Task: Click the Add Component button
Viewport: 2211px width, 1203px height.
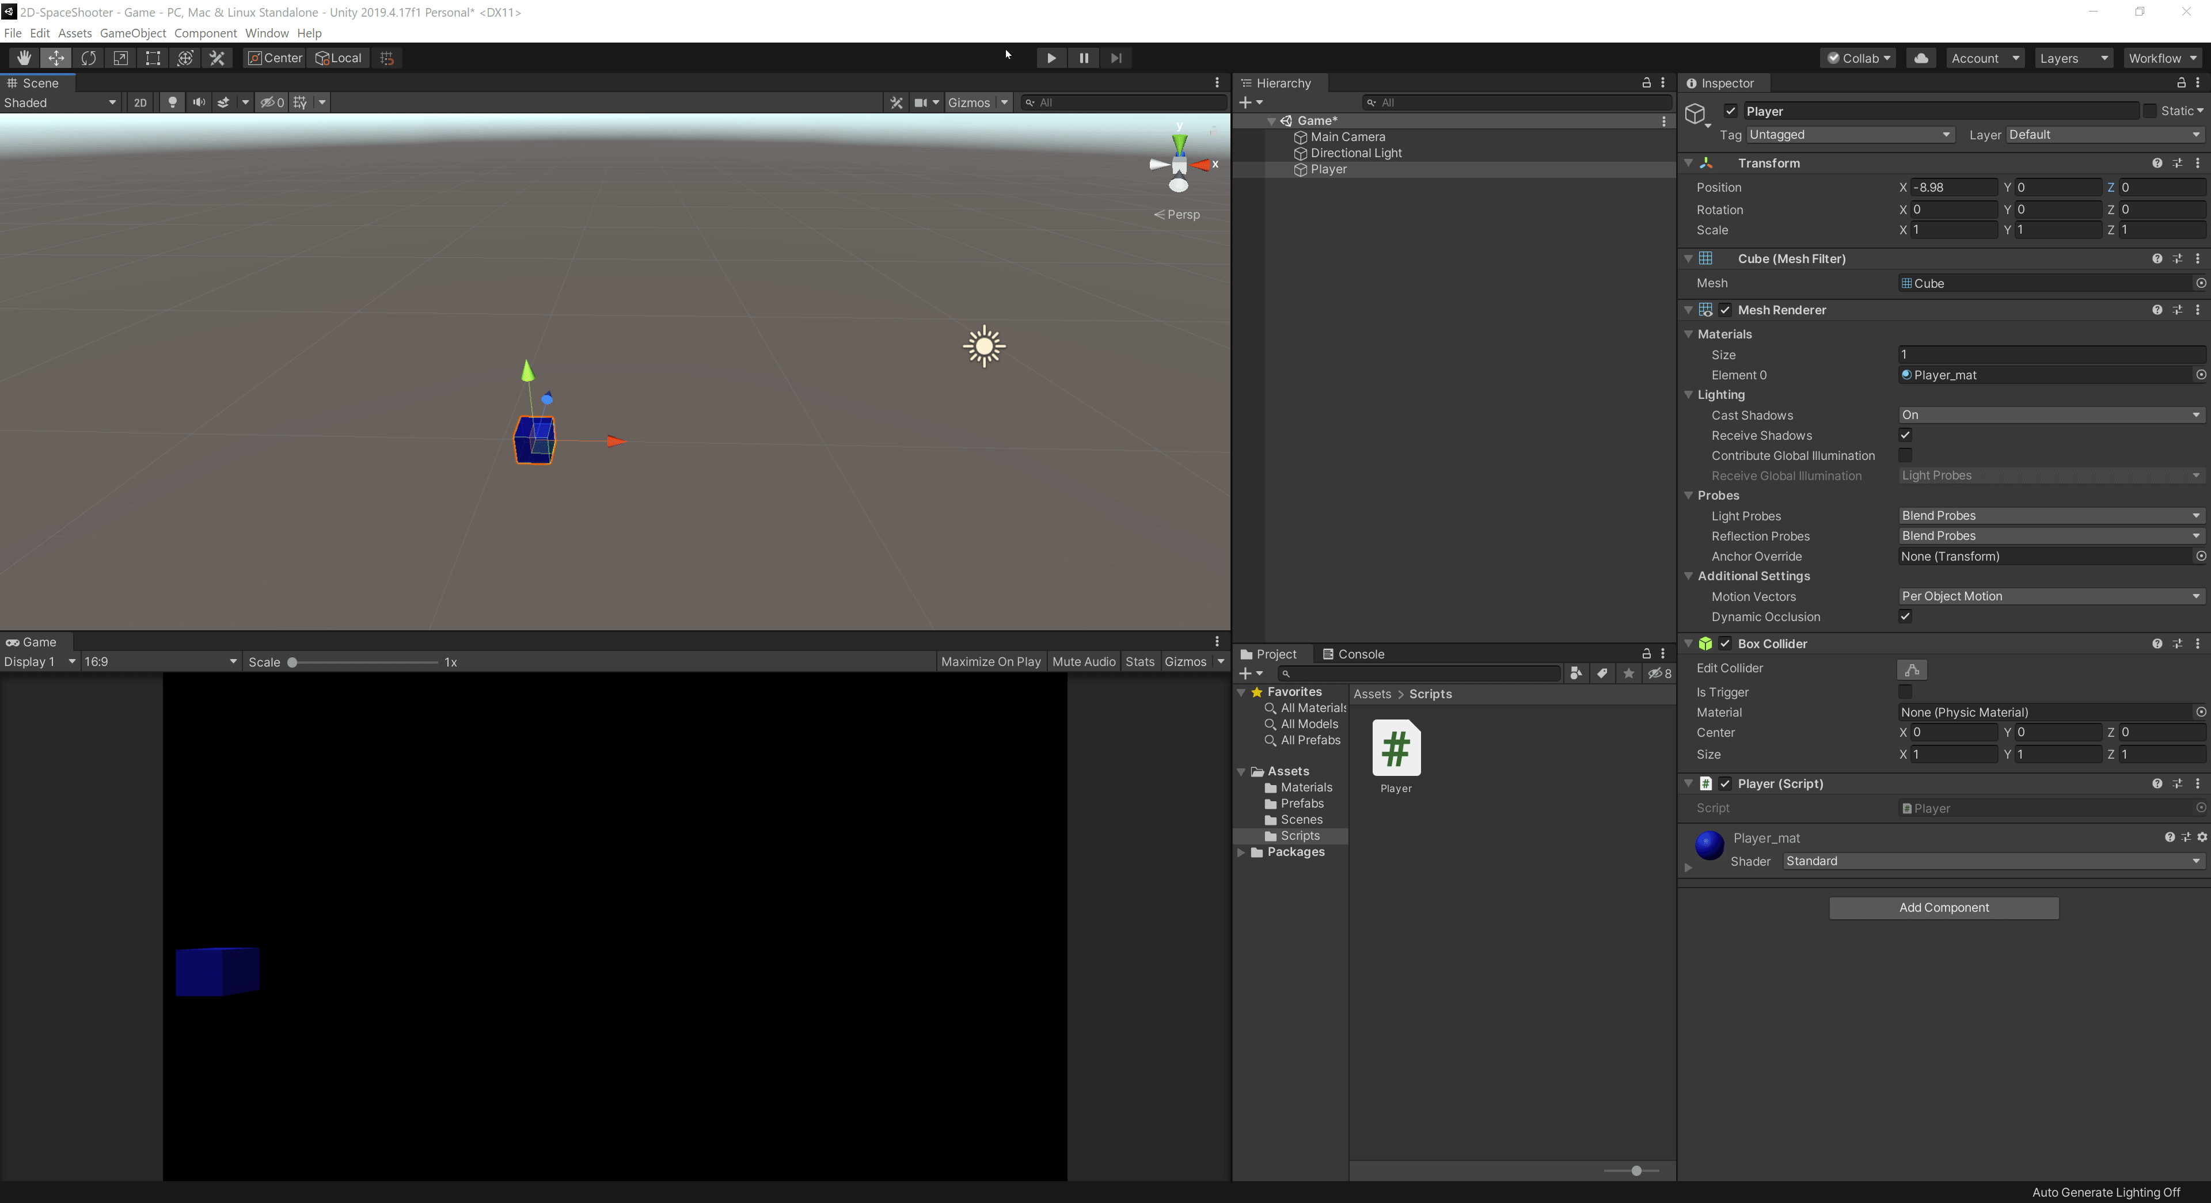Action: point(1943,907)
